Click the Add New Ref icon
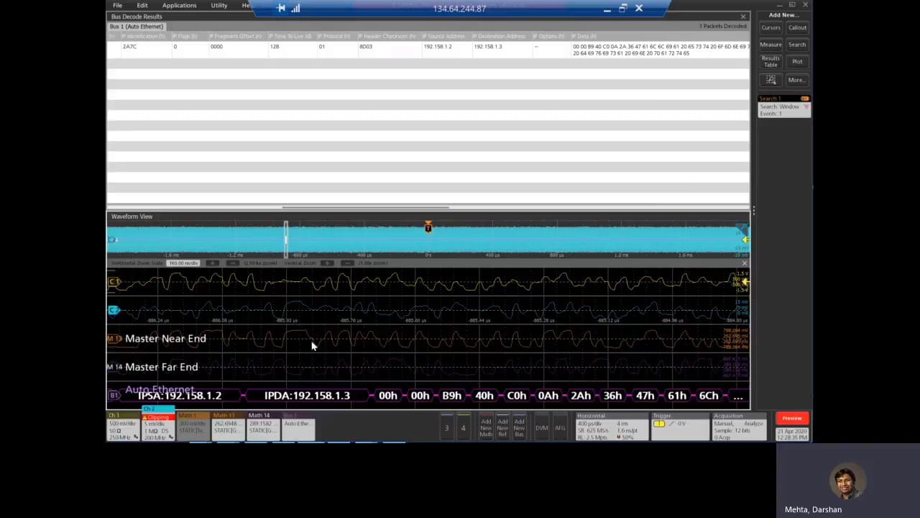 tap(502, 426)
